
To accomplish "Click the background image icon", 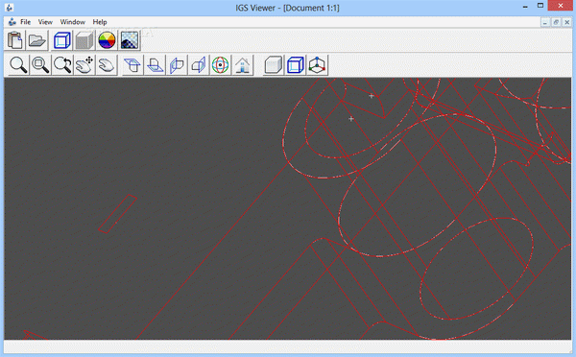I will pyautogui.click(x=130, y=40).
